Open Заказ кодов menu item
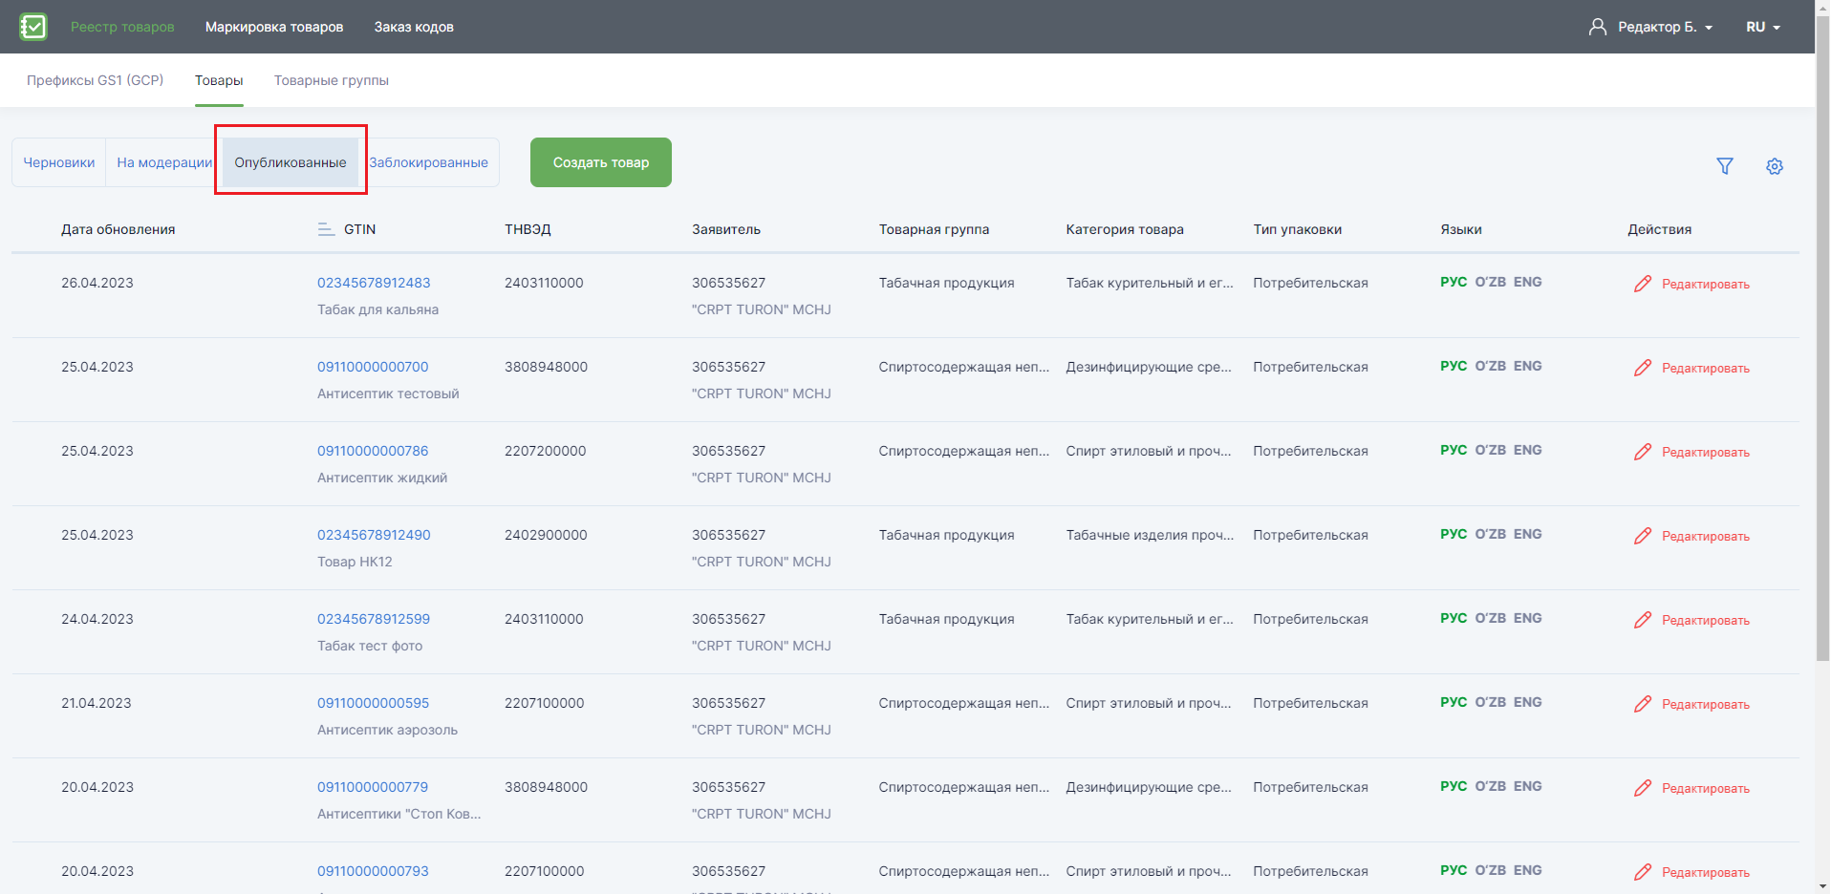Screen dimensions: 1831x894 (414, 27)
